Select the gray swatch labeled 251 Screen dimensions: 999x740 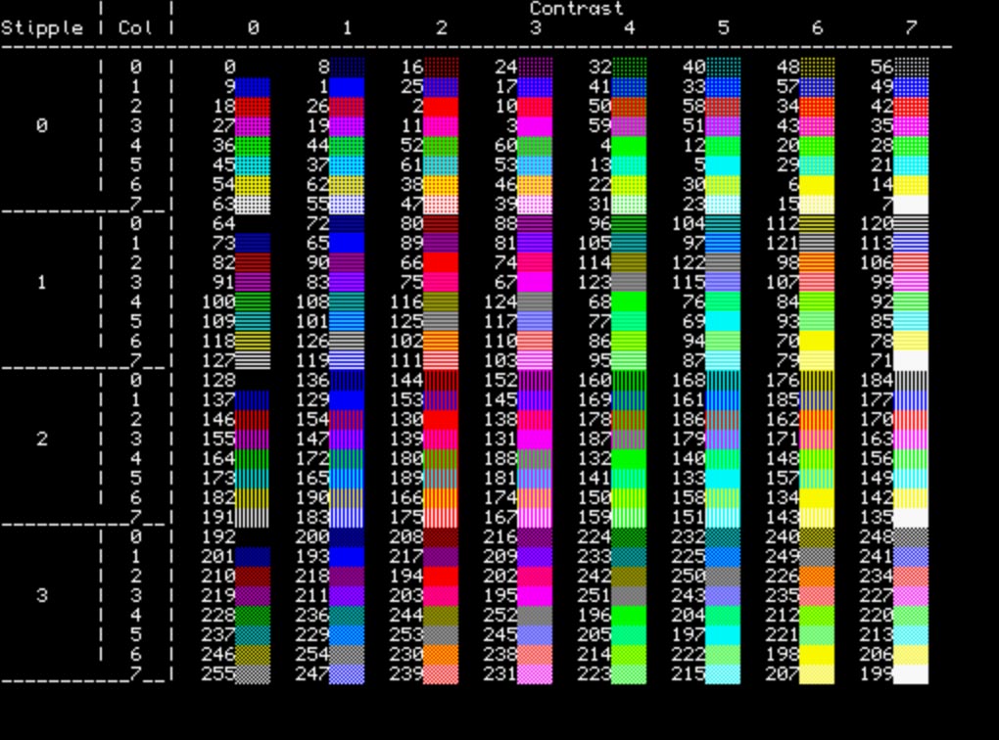click(629, 596)
